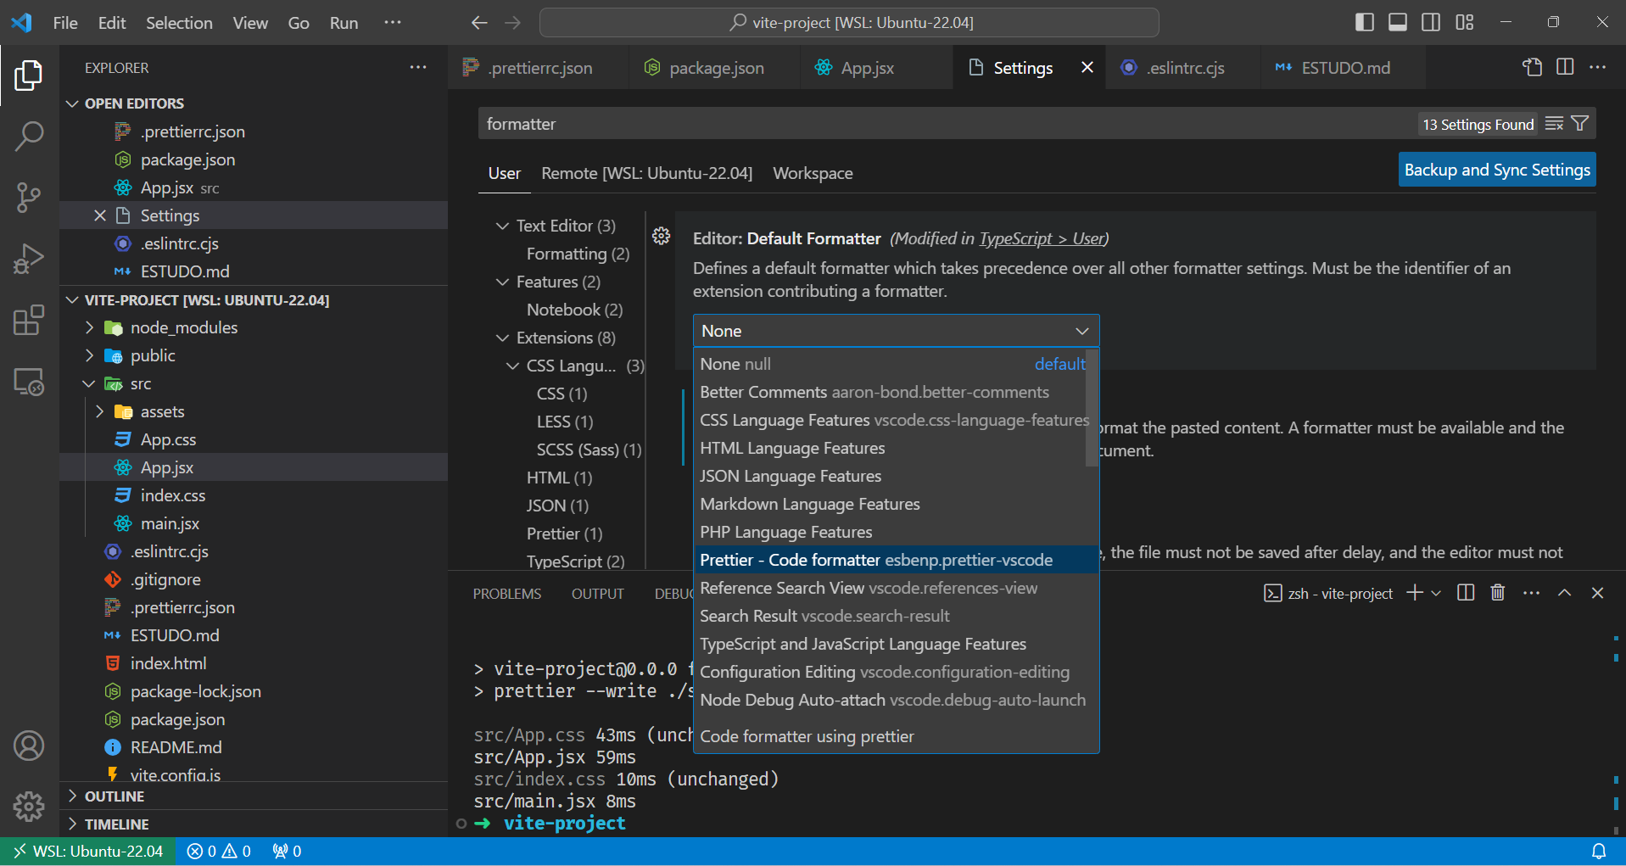
Task: Open the Manage gear menu
Action: [x=29, y=806]
